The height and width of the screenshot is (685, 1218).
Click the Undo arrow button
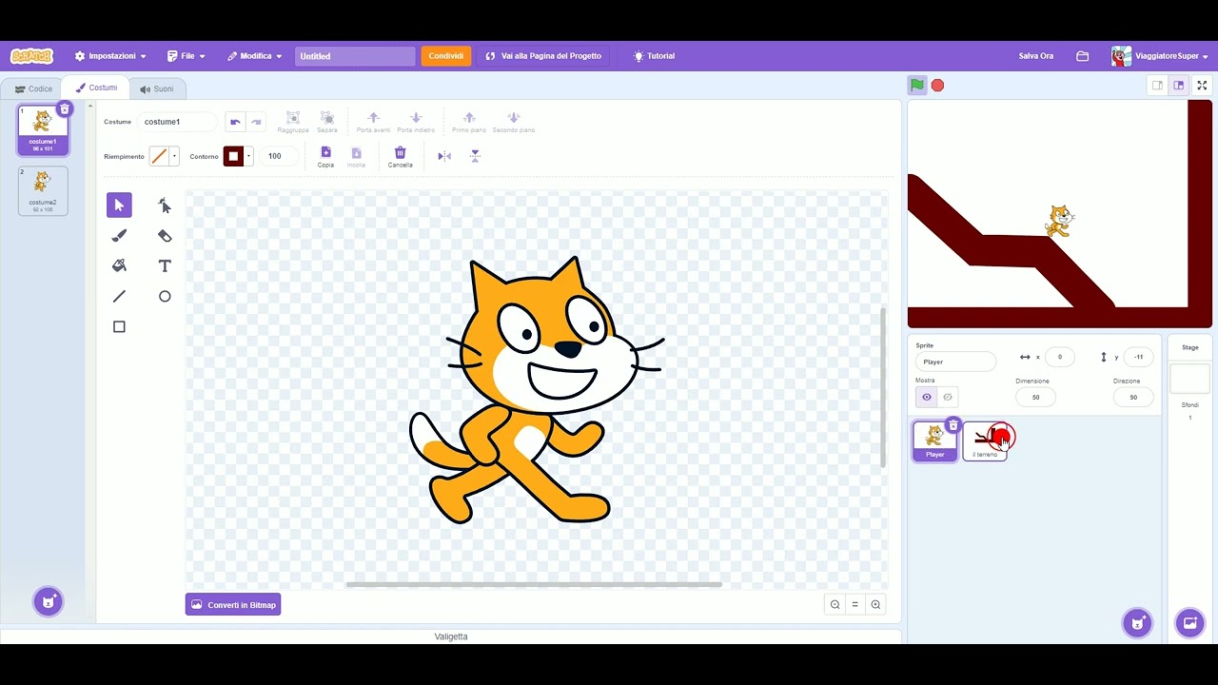(235, 122)
